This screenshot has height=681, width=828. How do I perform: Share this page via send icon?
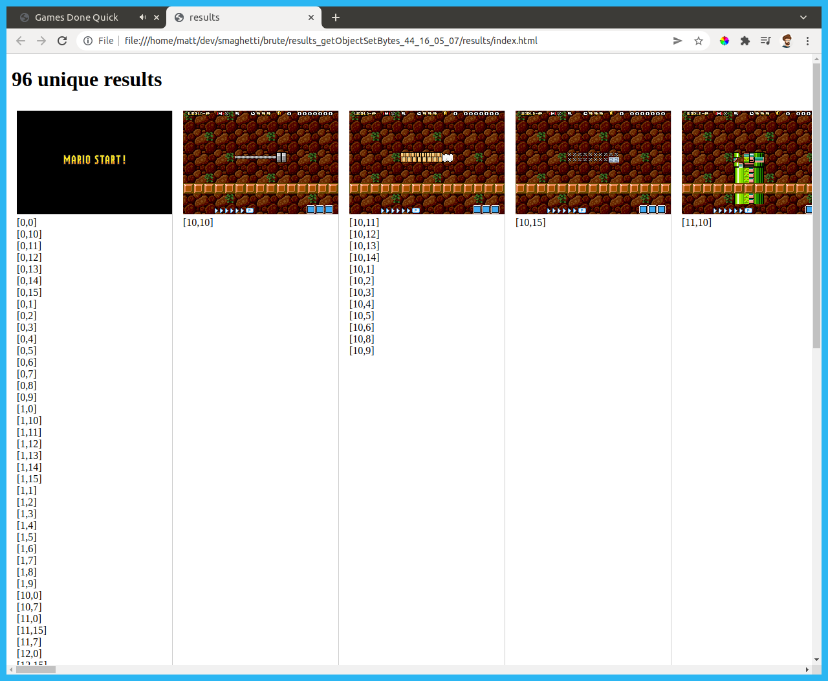click(x=677, y=41)
